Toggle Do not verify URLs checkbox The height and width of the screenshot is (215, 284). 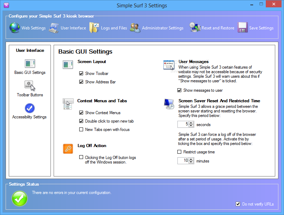point(238,204)
